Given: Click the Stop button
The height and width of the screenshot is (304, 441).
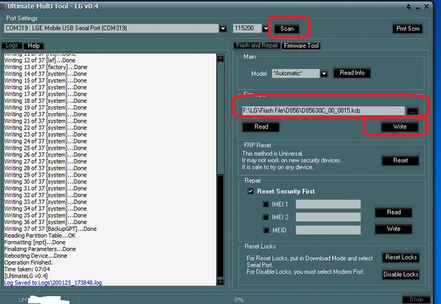Looking at the screenshot, I should tap(416, 299).
